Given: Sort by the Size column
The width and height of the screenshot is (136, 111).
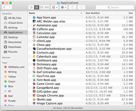Looking at the screenshot, I should (x=126, y=13).
